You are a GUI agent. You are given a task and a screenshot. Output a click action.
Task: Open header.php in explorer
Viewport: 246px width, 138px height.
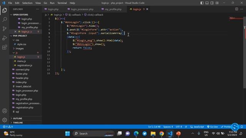(22, 78)
